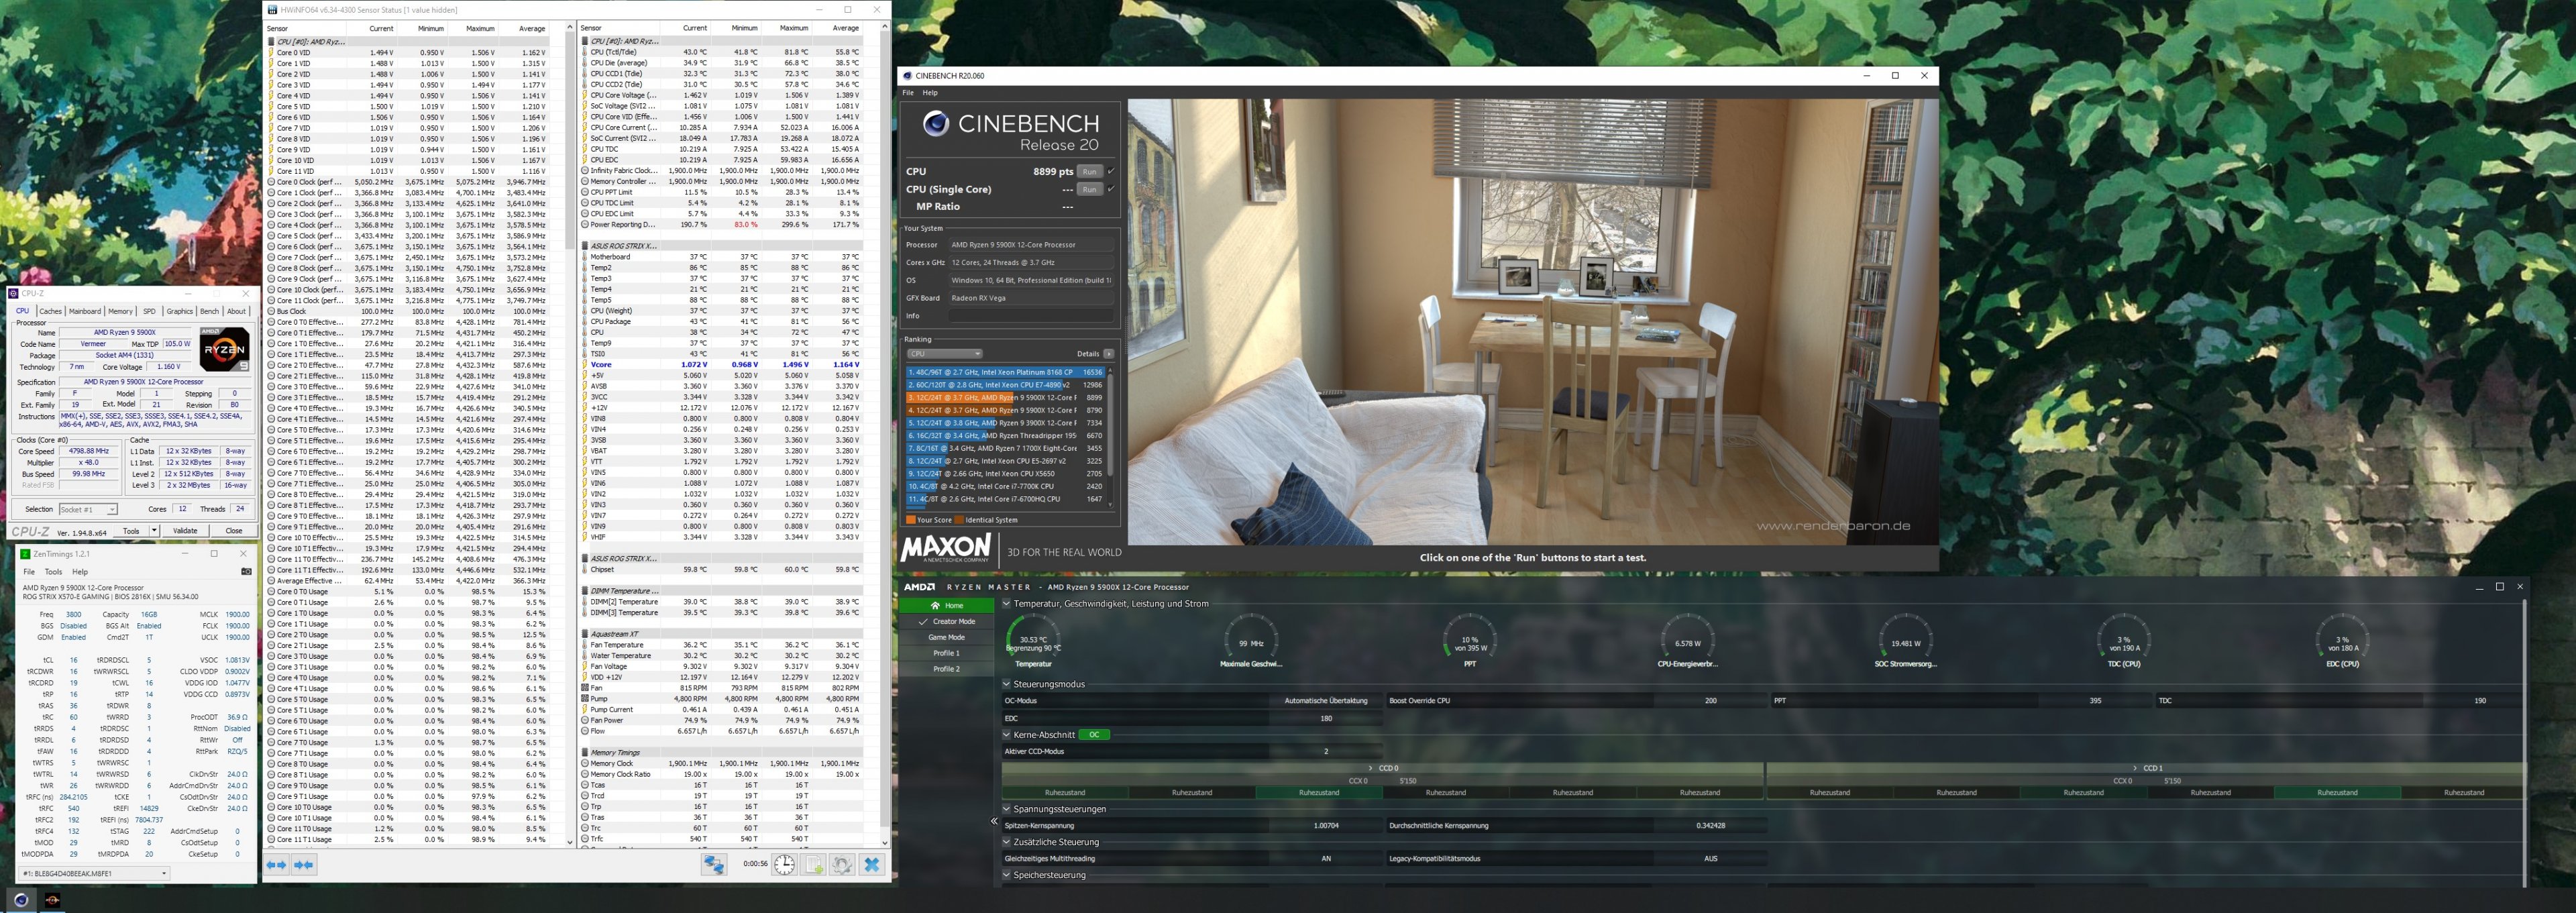
Task: Click HWiNFO expand columns arrows icon
Action: click(276, 865)
